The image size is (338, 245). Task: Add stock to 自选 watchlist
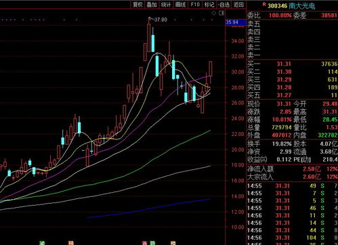pos(224,5)
